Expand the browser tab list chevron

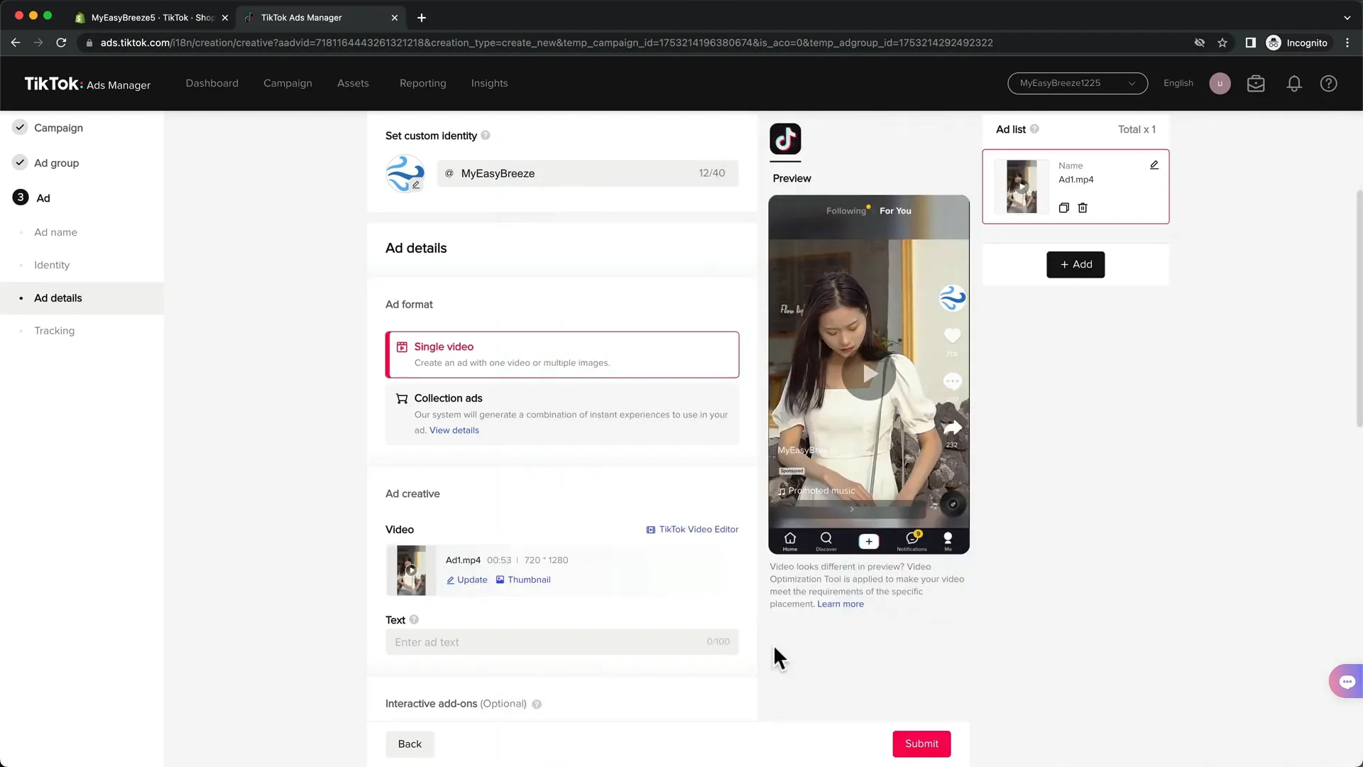[x=1347, y=18]
